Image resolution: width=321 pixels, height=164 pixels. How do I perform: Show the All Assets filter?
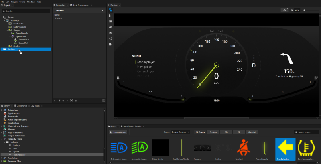point(200,132)
